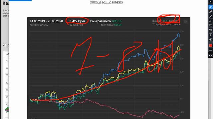Select the Text tool
The image size is (213, 119).
point(211,35)
